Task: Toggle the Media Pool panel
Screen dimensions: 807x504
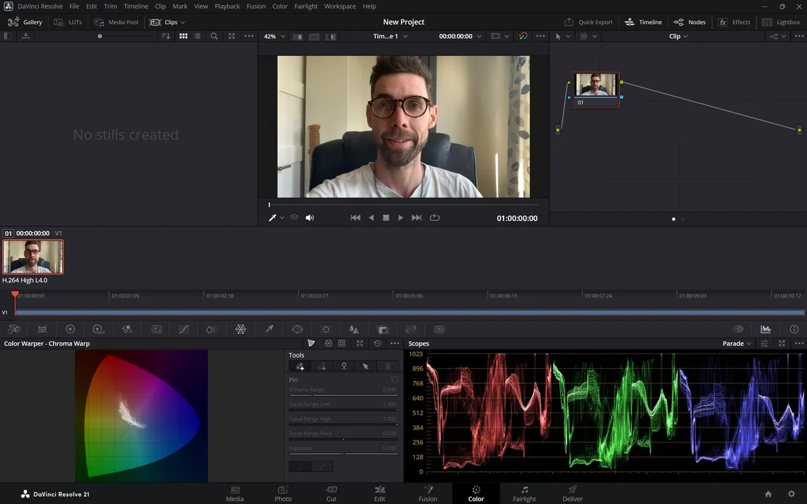Action: pyautogui.click(x=116, y=22)
